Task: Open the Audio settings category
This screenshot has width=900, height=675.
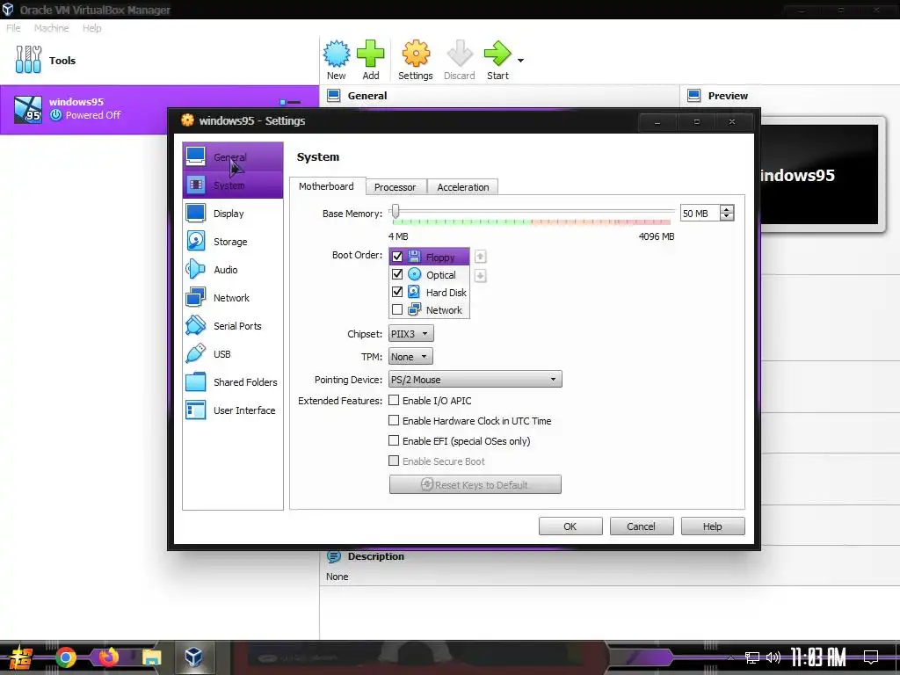Action: [232, 269]
